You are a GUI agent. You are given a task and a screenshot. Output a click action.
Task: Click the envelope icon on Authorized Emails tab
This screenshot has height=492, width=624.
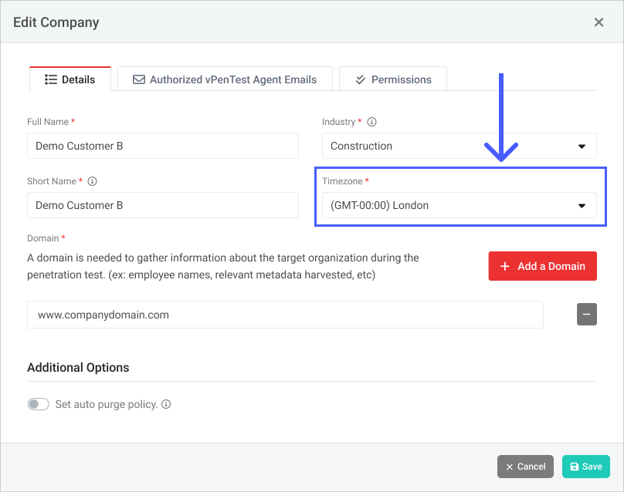click(x=139, y=79)
